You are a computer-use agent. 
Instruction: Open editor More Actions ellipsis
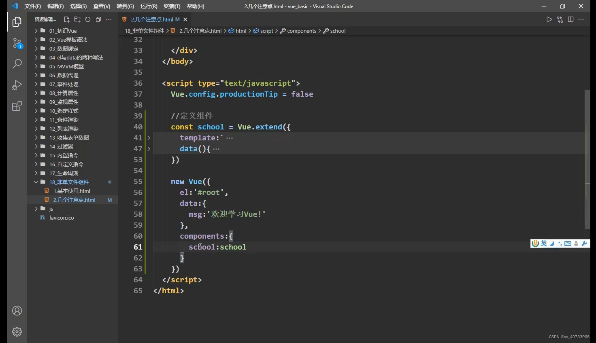(581, 19)
